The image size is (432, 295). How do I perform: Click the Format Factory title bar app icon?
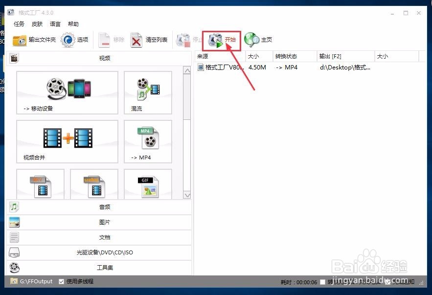click(11, 12)
